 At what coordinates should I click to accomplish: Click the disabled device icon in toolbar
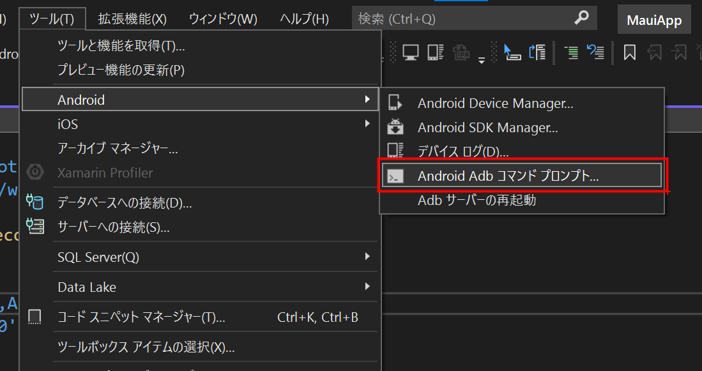[461, 52]
